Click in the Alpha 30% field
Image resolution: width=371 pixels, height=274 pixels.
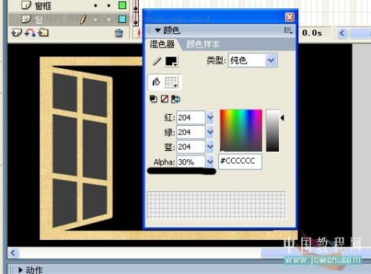191,161
